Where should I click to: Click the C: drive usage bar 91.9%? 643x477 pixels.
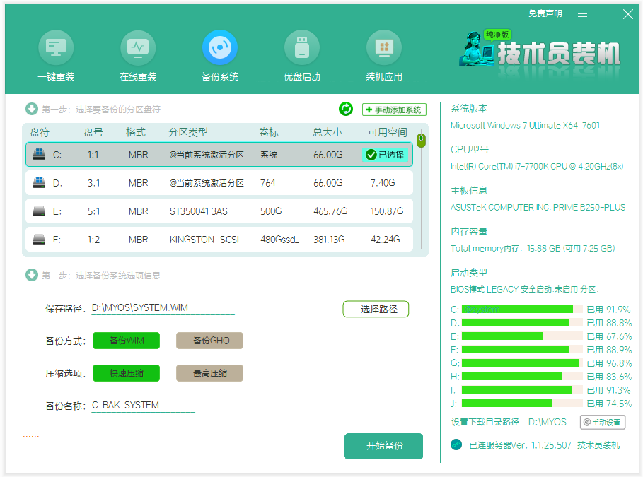(522, 310)
